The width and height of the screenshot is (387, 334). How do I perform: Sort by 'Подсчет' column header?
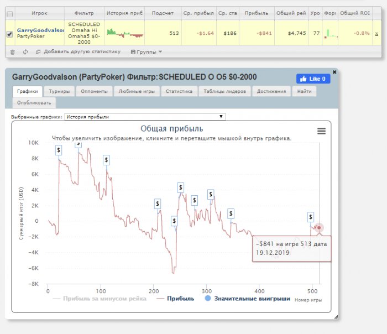(163, 13)
